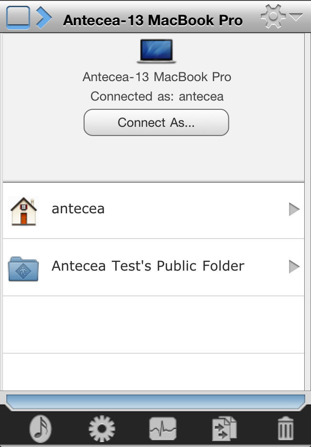Click the Antecea-13 MacBook Pro header title
Viewport: 311px width, 447px height.
tap(153, 20)
